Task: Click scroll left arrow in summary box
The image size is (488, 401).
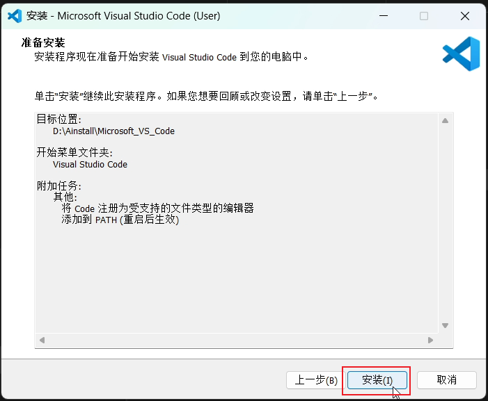Action: (42, 340)
